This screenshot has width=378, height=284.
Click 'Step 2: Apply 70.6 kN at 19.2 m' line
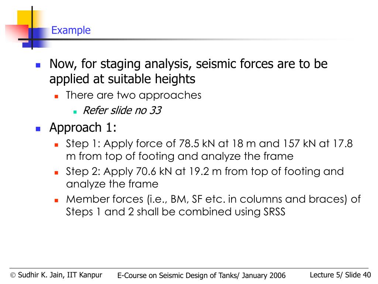[205, 172]
